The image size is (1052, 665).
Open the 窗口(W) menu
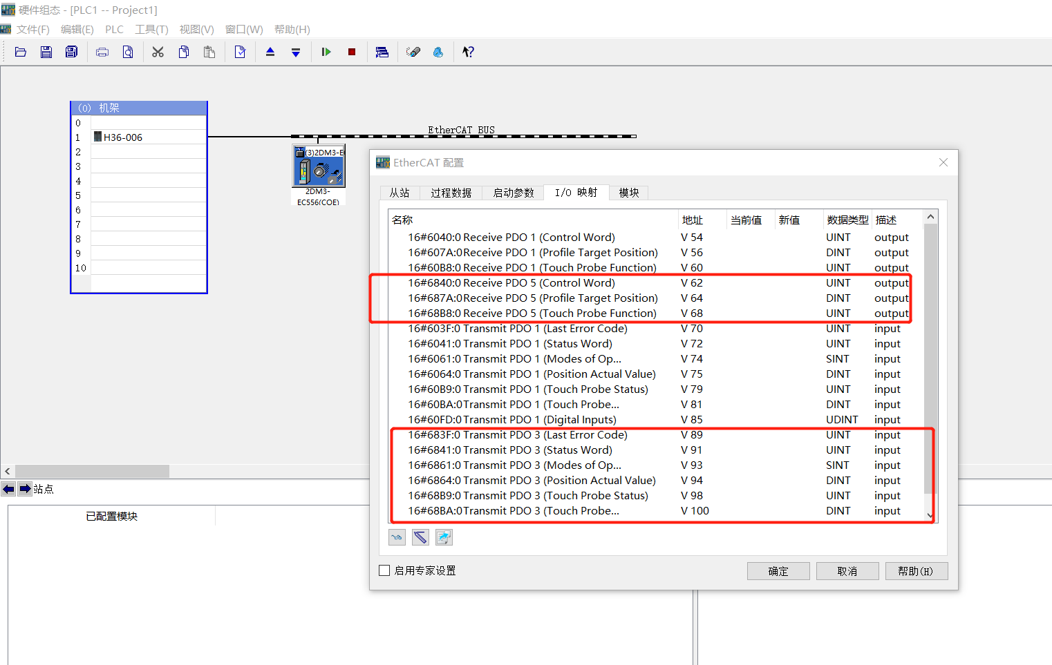coord(244,30)
